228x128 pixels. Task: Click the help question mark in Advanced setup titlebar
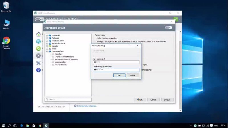164,22
